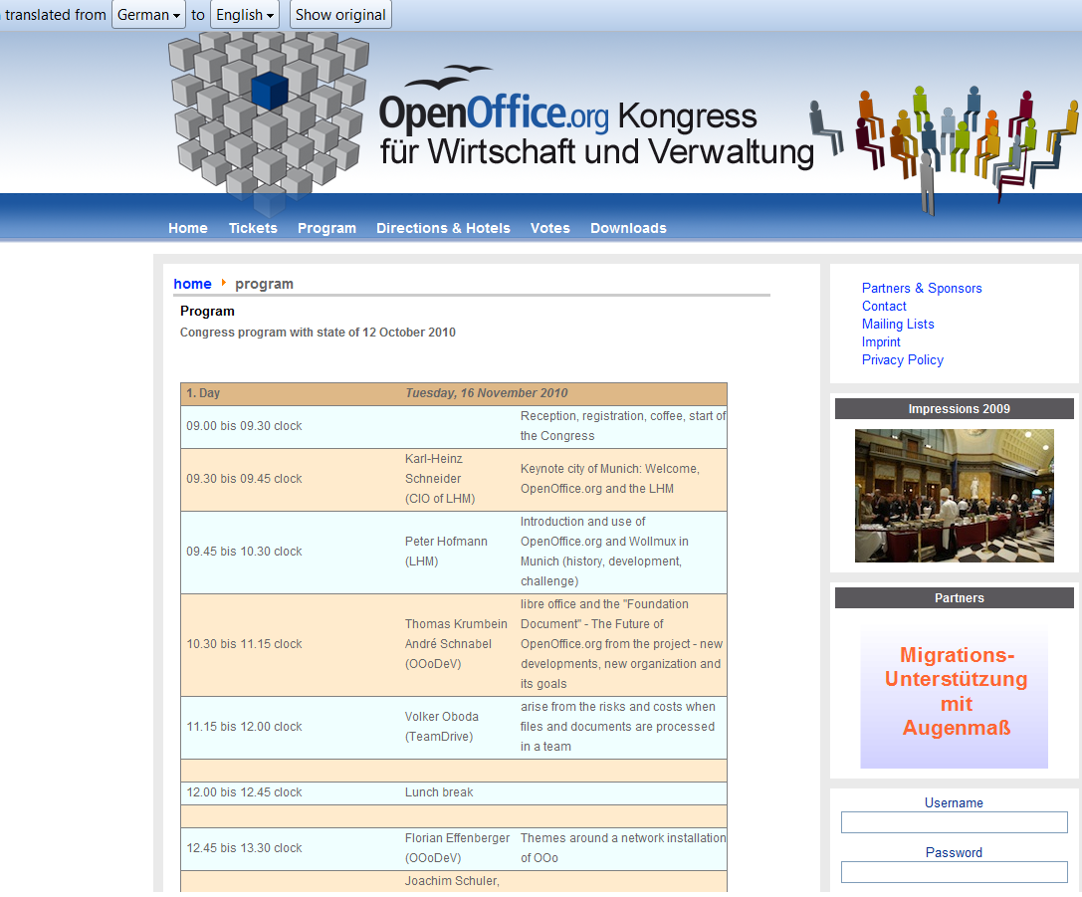The image size is (1082, 897).
Task: Click into the Username input field
Action: point(954,822)
